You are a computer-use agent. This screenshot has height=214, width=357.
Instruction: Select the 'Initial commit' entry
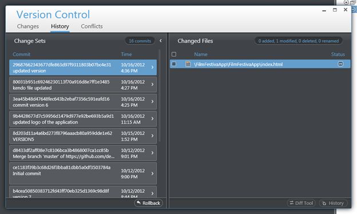point(83,173)
